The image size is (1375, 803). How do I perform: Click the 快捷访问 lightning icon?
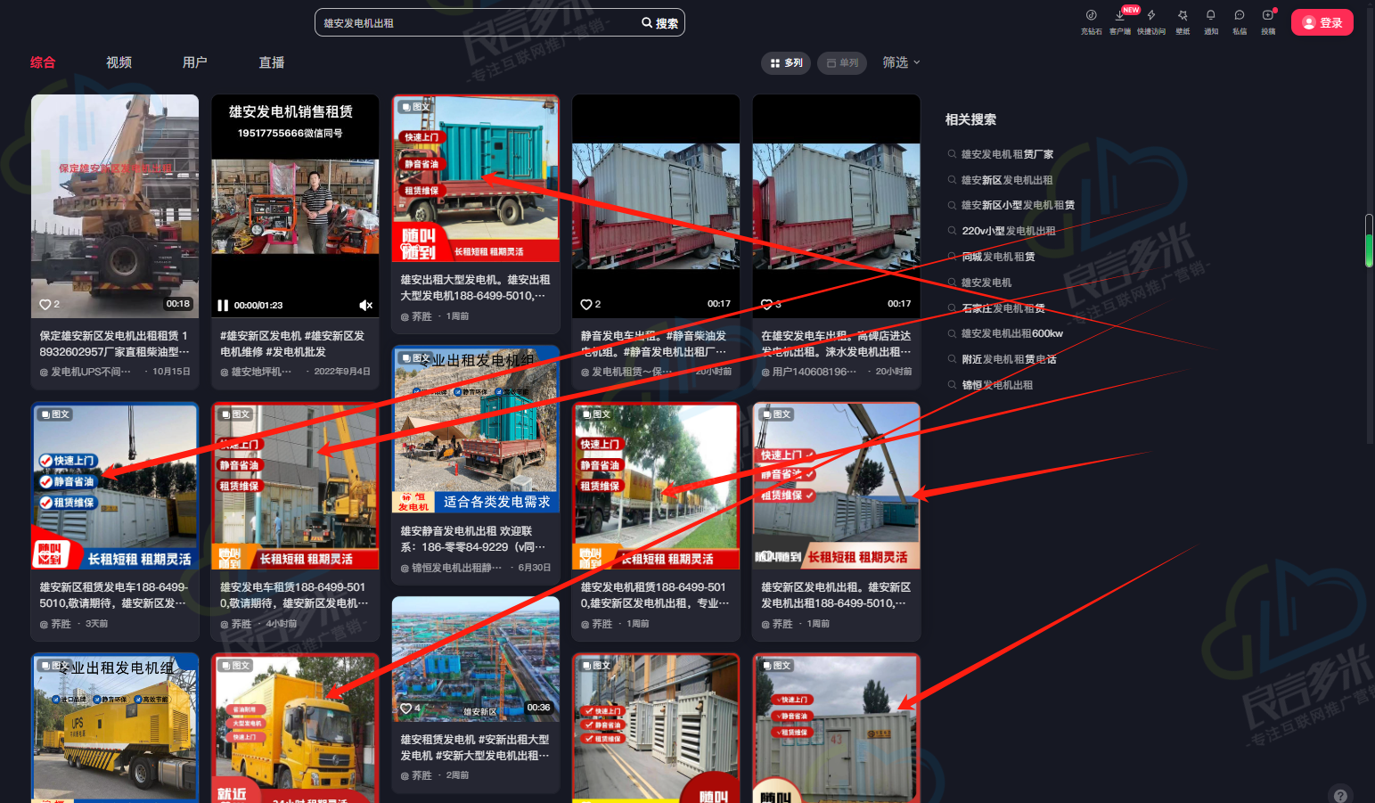tap(1151, 16)
